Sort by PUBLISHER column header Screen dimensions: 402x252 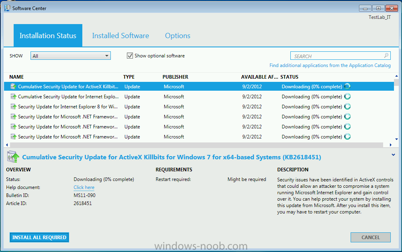point(175,77)
